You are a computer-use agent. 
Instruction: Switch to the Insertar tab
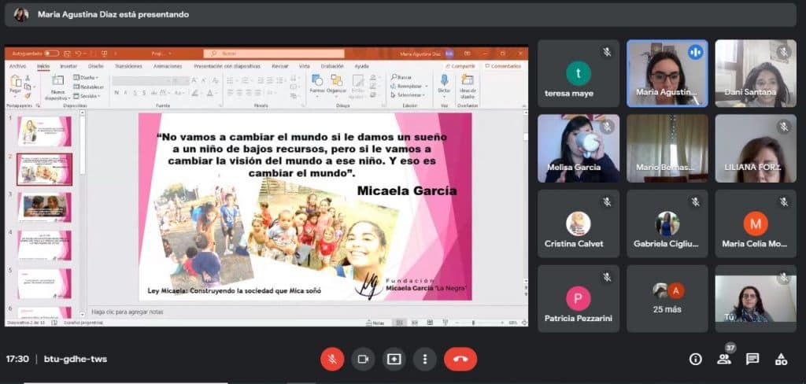pos(68,66)
